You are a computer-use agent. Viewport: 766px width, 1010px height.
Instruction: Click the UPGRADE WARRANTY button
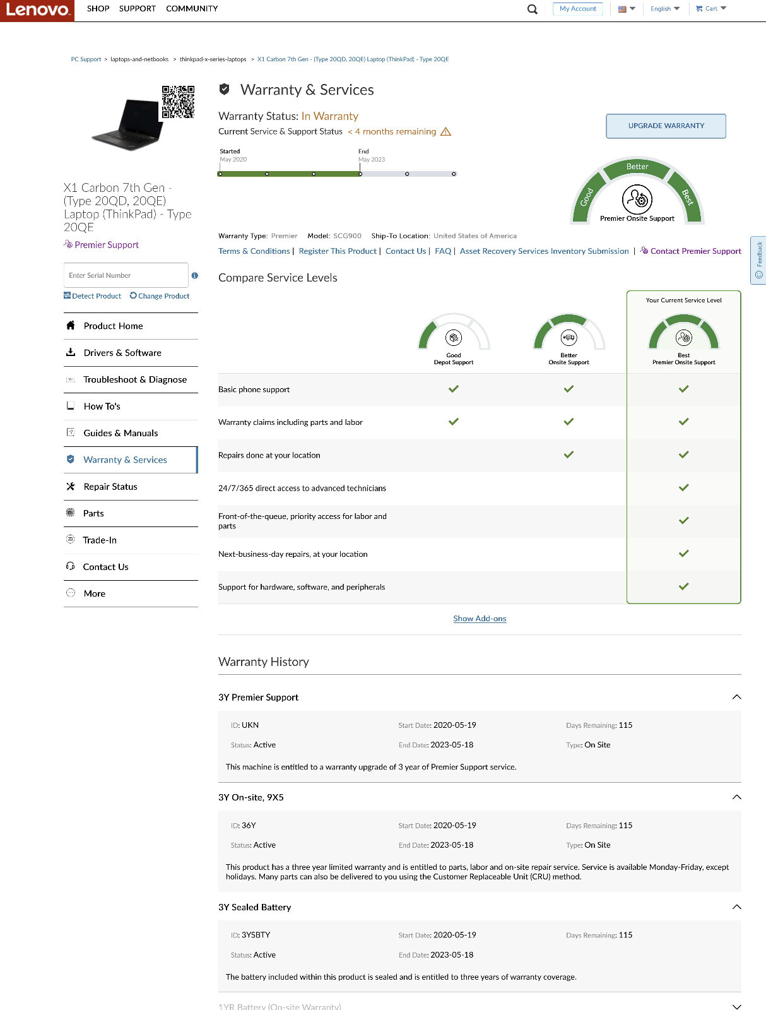point(666,126)
